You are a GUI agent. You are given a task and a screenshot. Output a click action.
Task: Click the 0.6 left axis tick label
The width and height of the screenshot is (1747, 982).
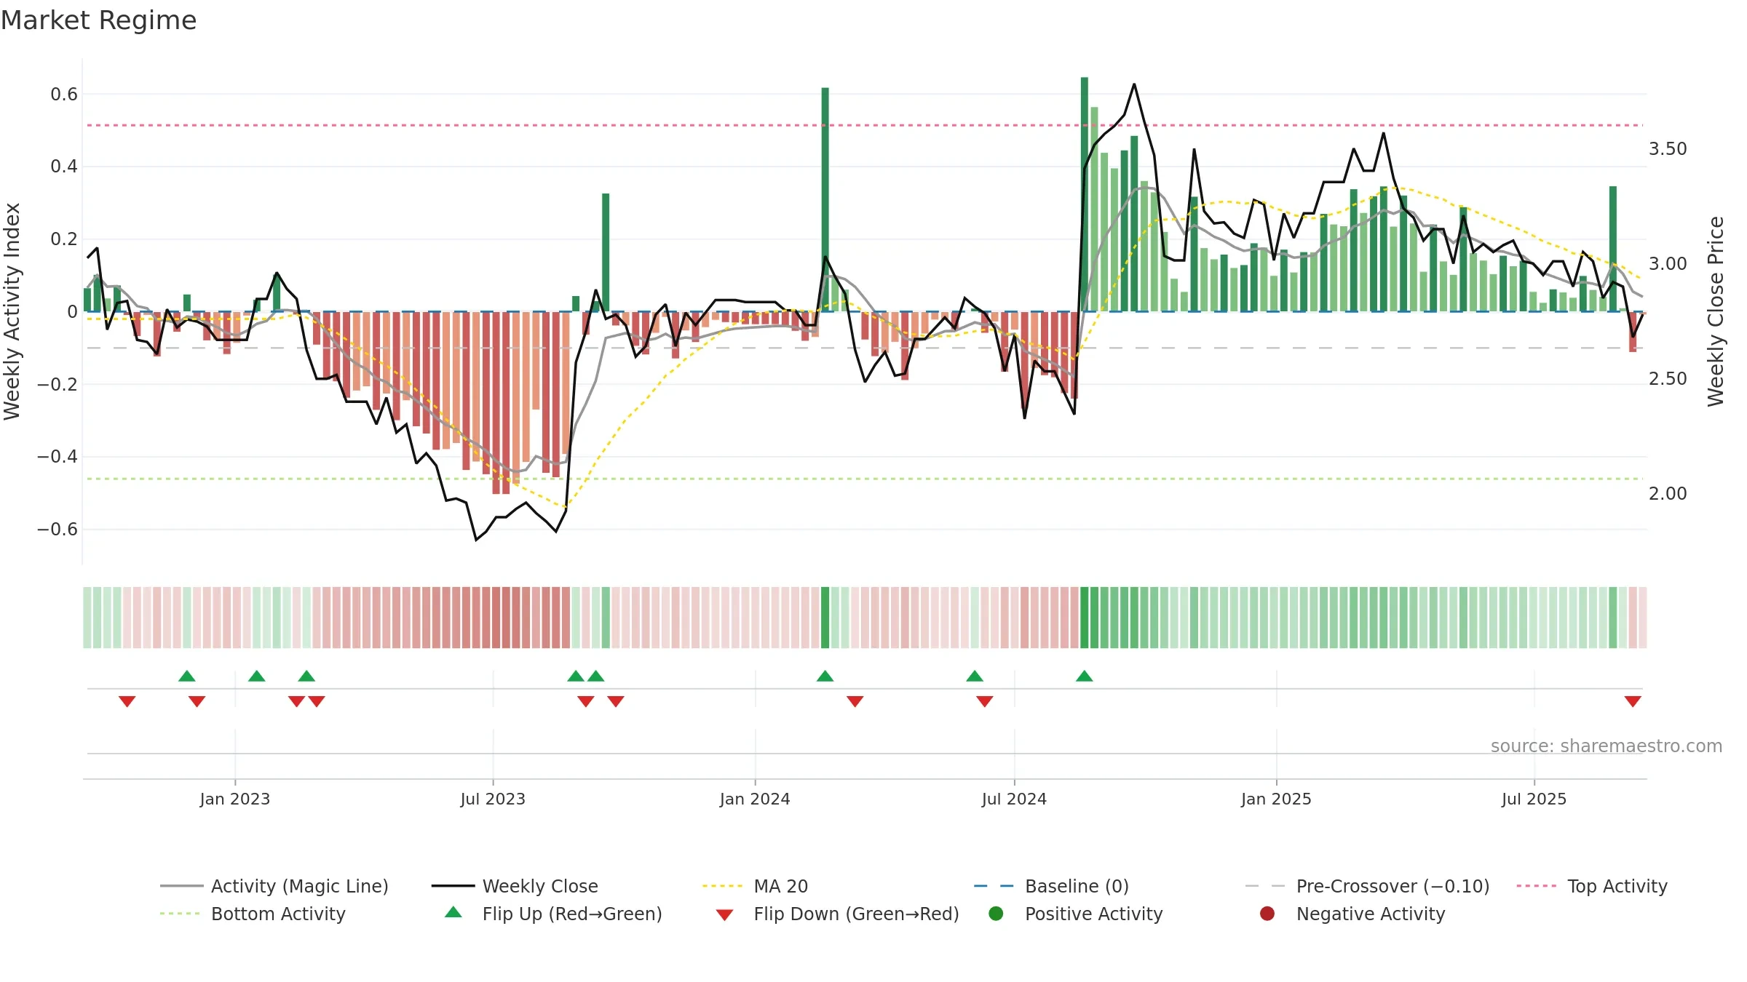coord(64,94)
